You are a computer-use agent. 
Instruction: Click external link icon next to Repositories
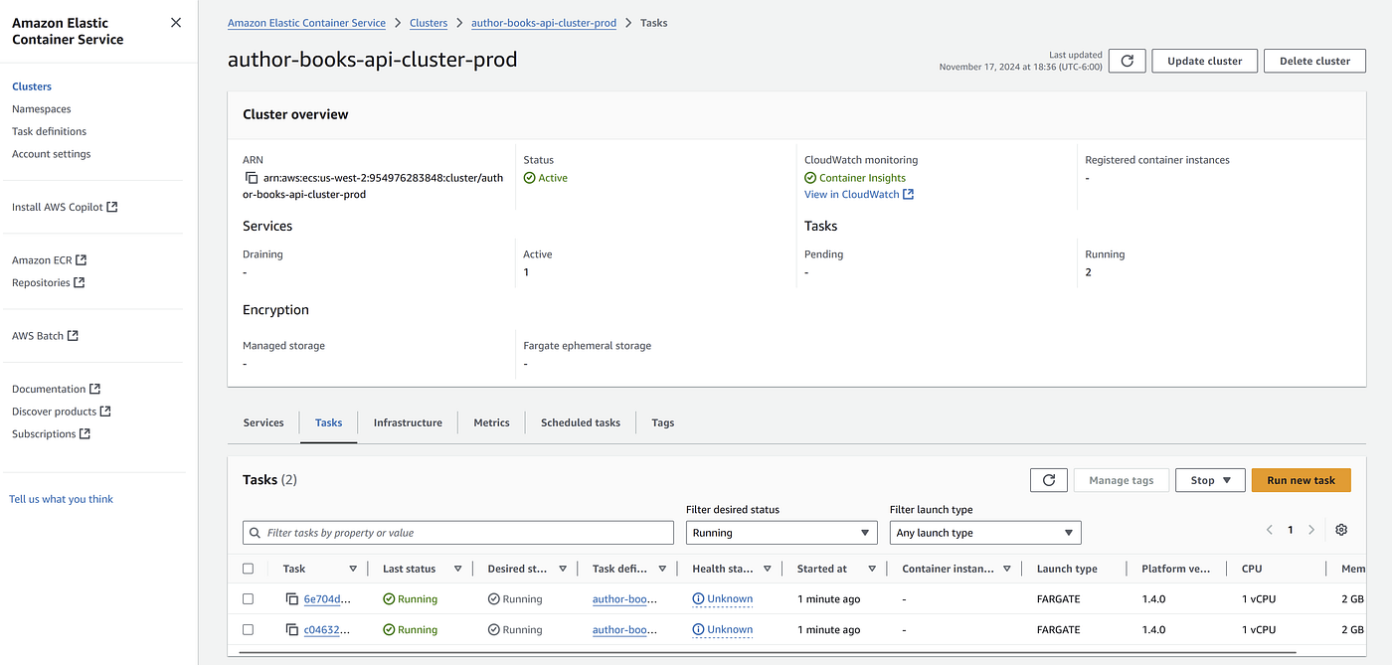click(80, 282)
